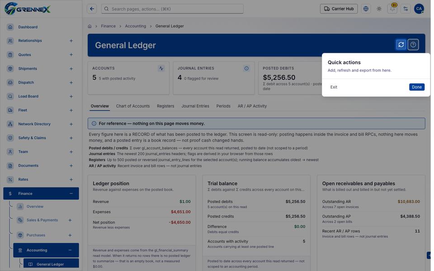Click the Journal Entries card info icon
The width and height of the screenshot is (434, 271).
click(246, 68)
